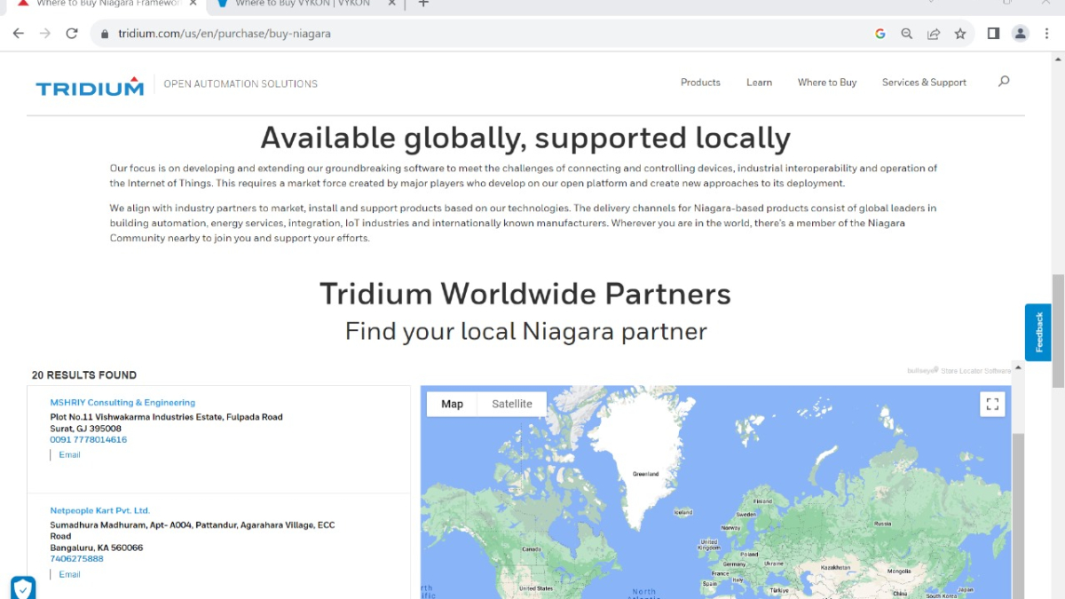The width and height of the screenshot is (1065, 599).
Task: Expand the Services & Support menu
Action: point(924,83)
